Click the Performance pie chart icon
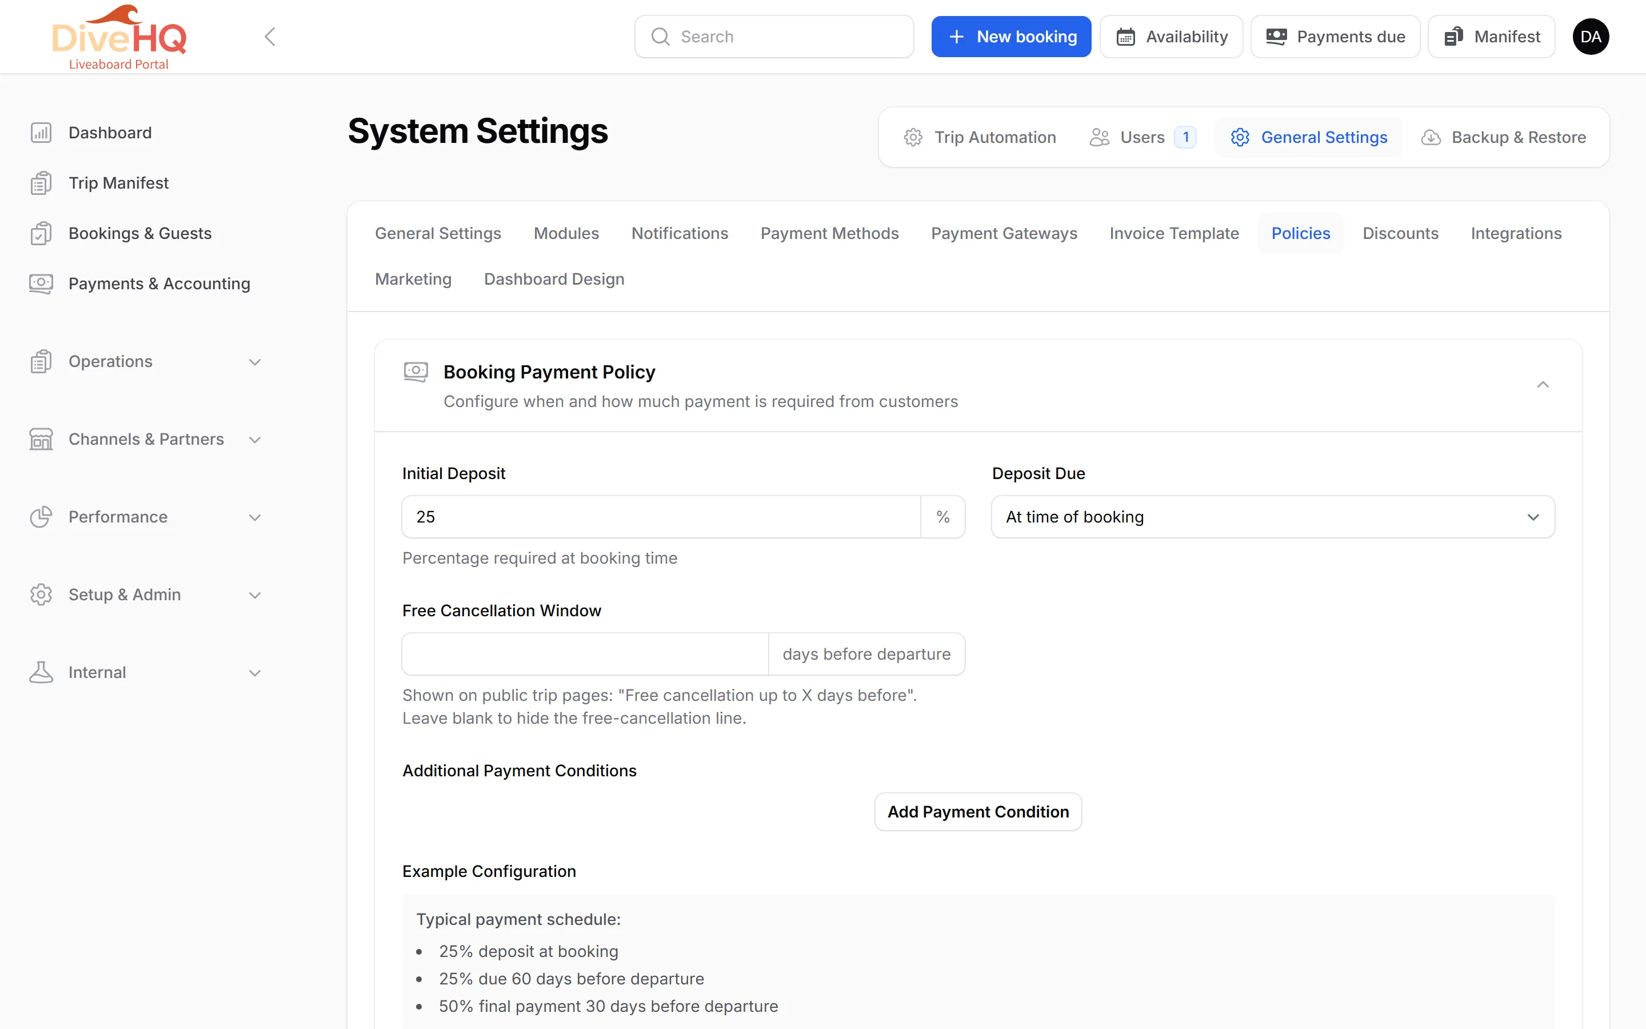Screen dimensions: 1646x1029 41,517
